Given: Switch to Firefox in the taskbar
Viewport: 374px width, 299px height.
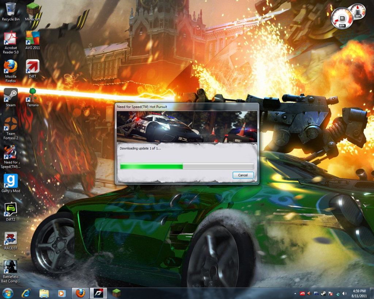Looking at the screenshot, I should point(80,293).
